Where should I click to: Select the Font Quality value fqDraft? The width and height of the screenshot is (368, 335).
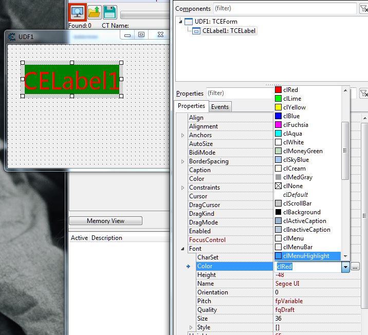[285, 310]
